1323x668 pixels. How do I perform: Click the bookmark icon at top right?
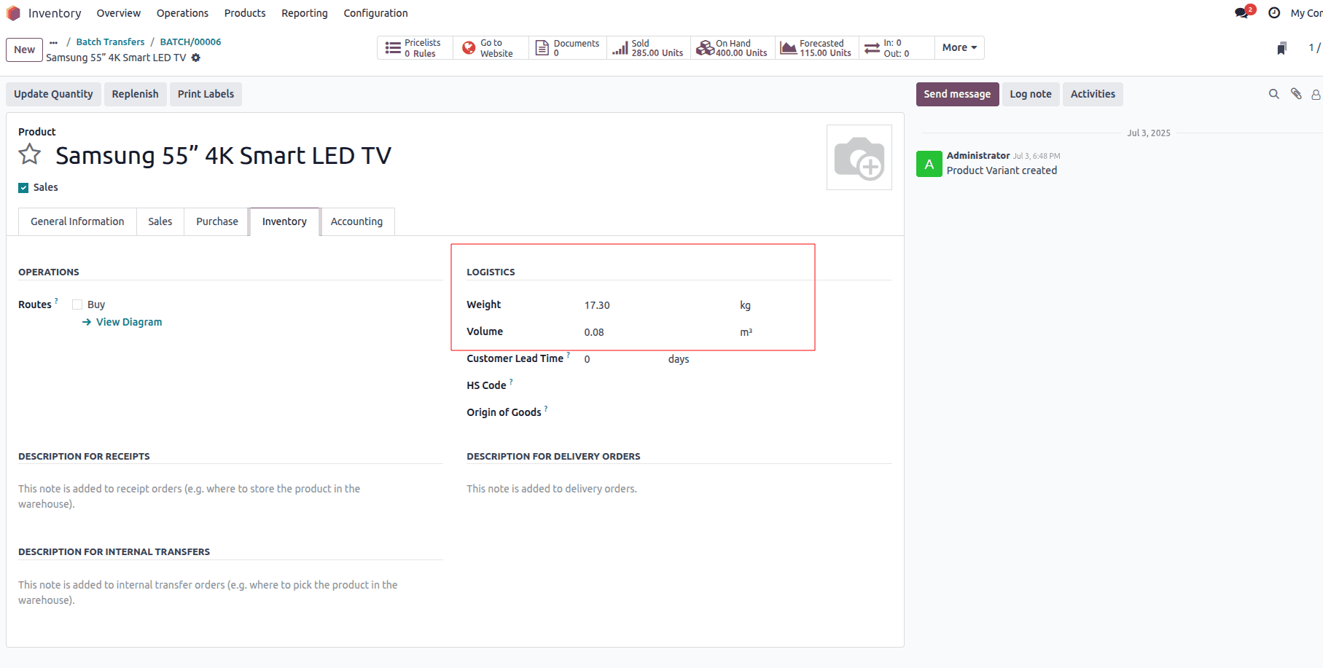pyautogui.click(x=1281, y=48)
